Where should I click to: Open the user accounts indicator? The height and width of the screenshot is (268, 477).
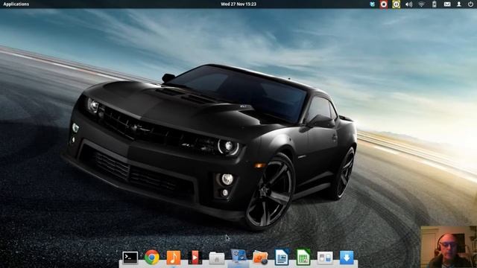pyautogui.click(x=459, y=4)
